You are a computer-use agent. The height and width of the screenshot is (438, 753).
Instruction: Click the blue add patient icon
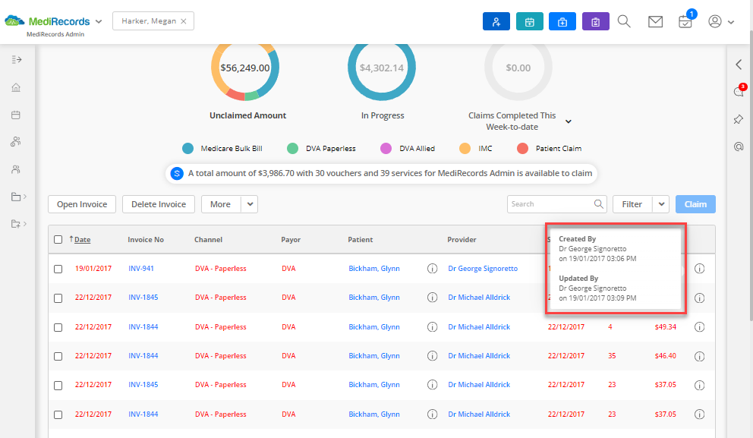tap(496, 21)
